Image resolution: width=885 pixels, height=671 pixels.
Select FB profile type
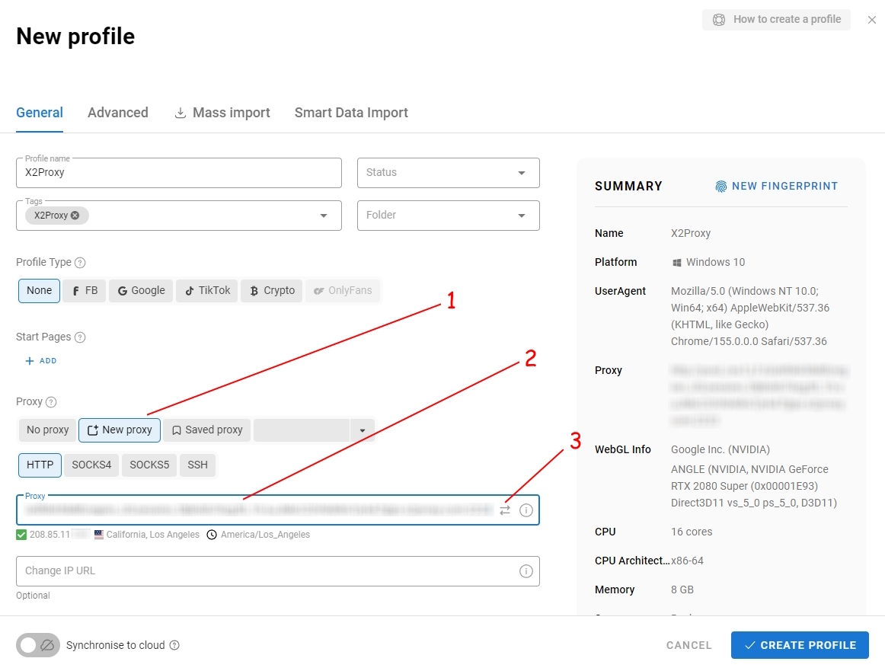coord(85,291)
